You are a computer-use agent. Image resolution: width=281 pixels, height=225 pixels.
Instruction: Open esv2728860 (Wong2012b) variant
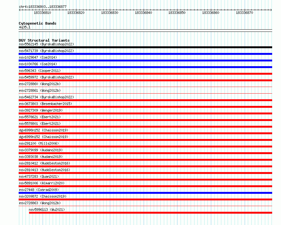pos(40,84)
